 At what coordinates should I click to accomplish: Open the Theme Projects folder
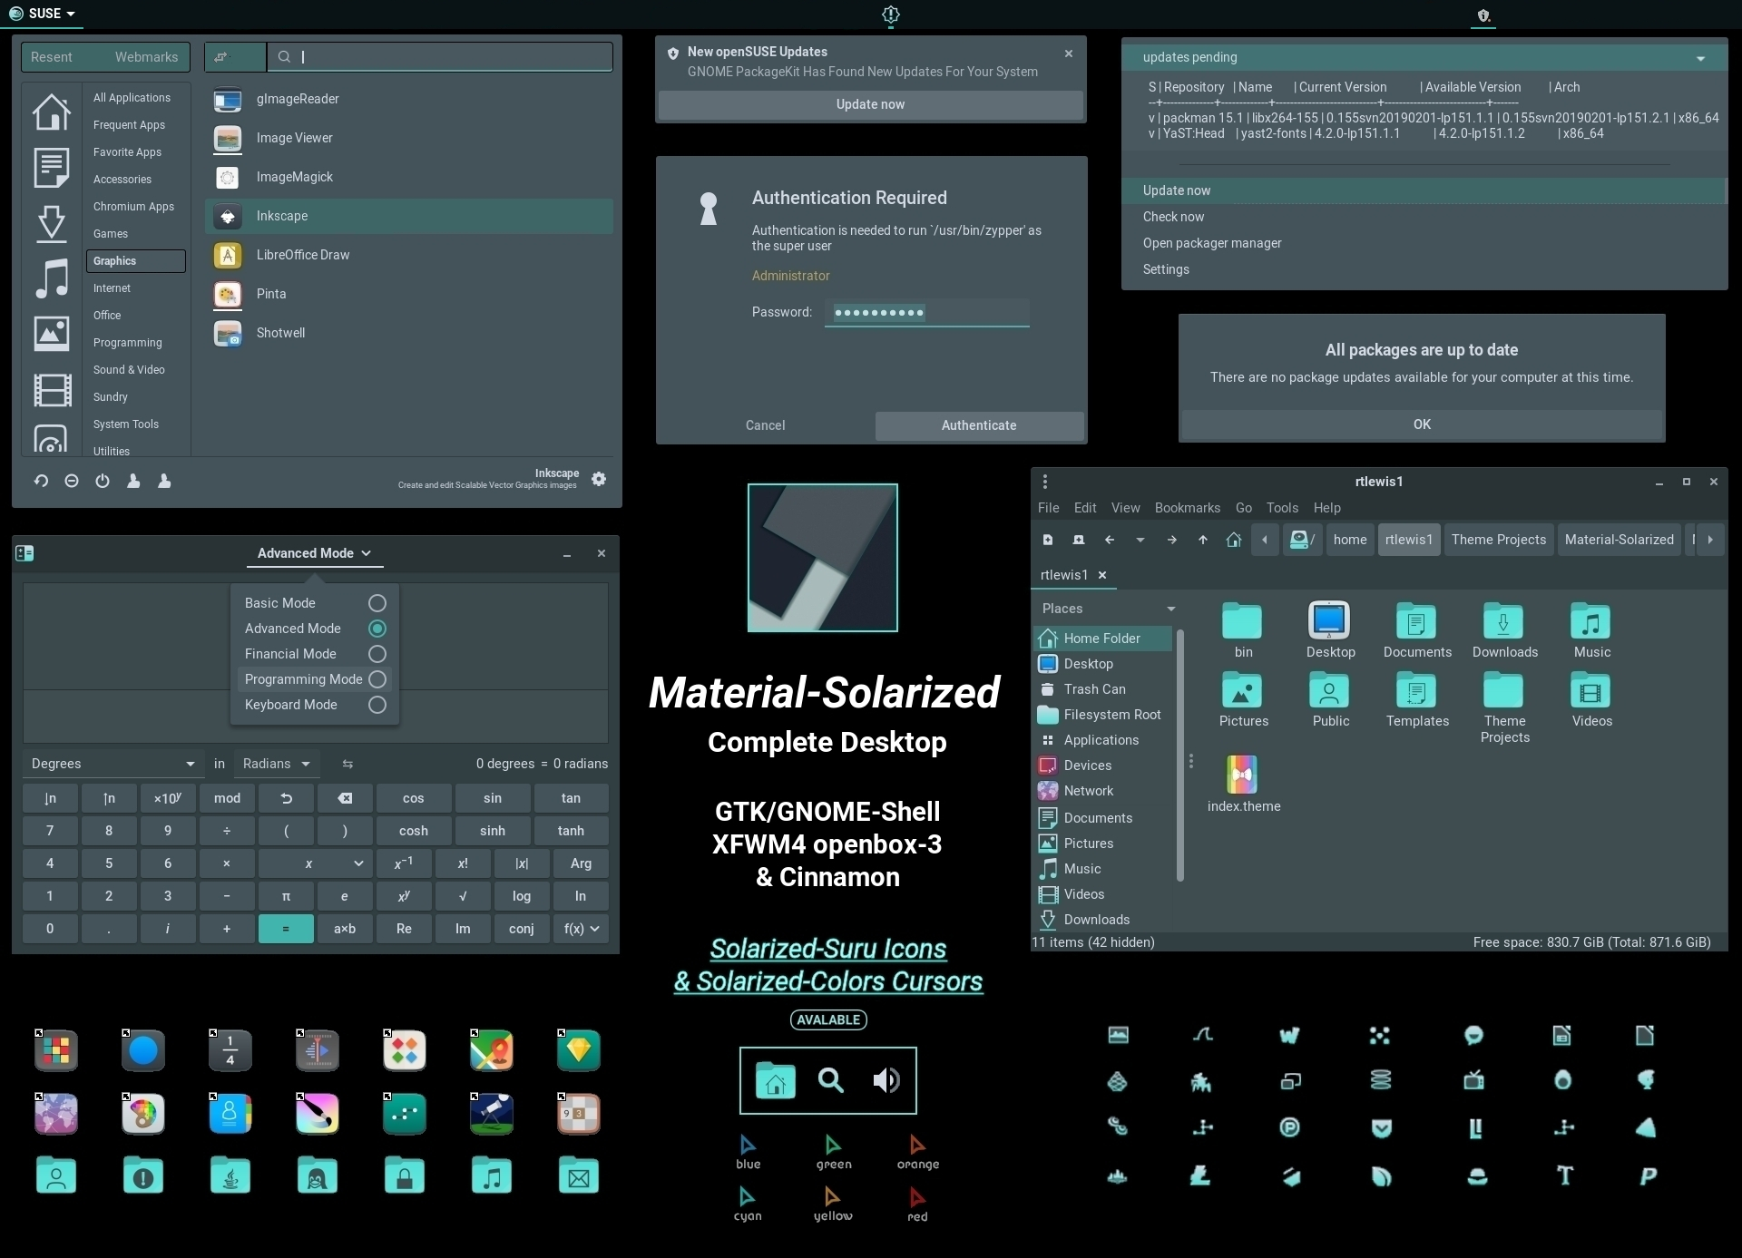[1504, 690]
